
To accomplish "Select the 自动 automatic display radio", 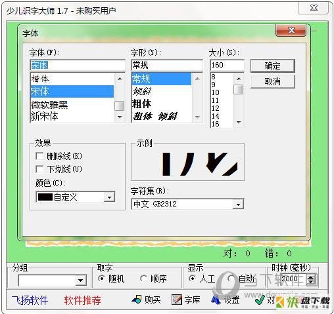I will 231,279.
